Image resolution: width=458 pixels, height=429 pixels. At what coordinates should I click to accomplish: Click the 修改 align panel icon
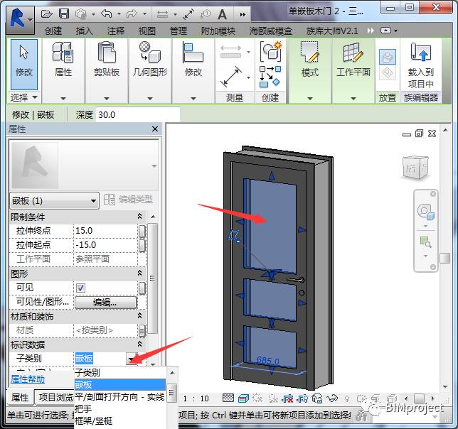coord(193,52)
